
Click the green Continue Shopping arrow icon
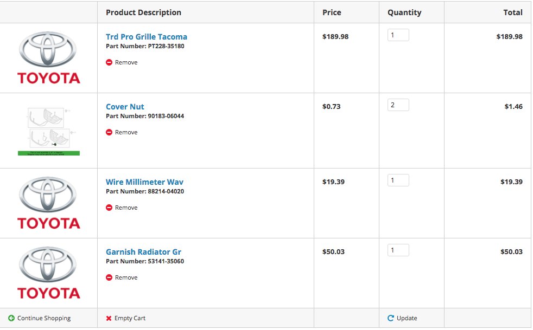tap(11, 318)
